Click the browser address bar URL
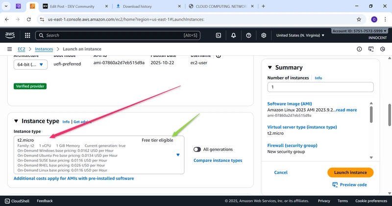The height and width of the screenshot is (206, 392). click(x=126, y=19)
